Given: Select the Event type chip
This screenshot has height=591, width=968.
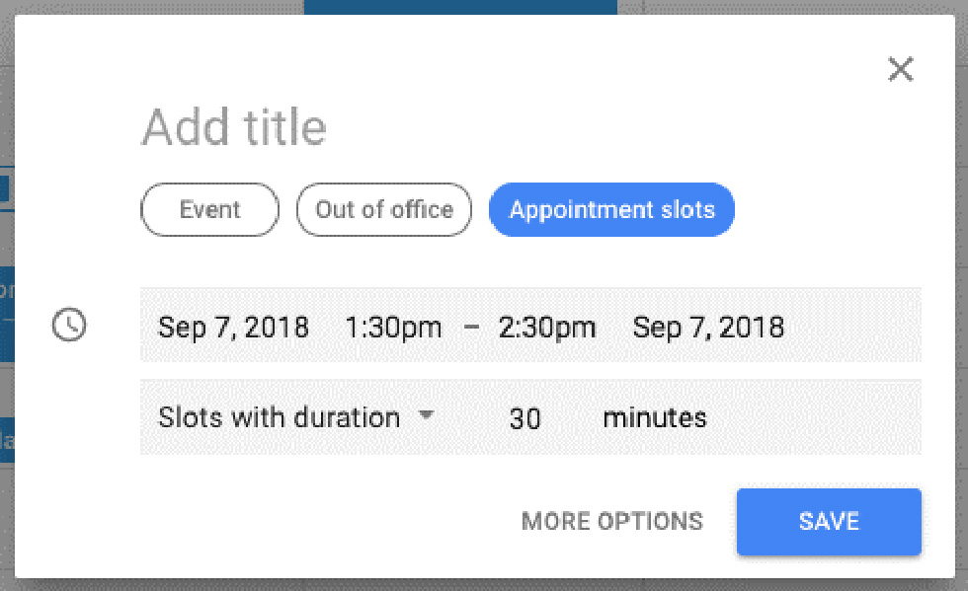Looking at the screenshot, I should (209, 209).
